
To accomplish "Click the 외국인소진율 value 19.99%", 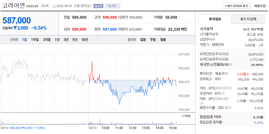I will 258,65.
